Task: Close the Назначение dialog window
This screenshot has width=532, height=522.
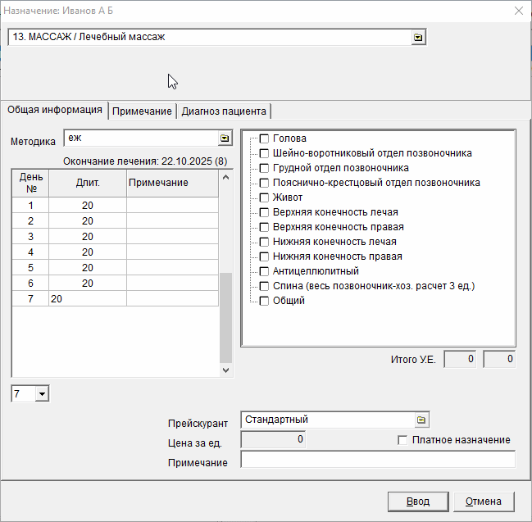Action: pos(517,11)
